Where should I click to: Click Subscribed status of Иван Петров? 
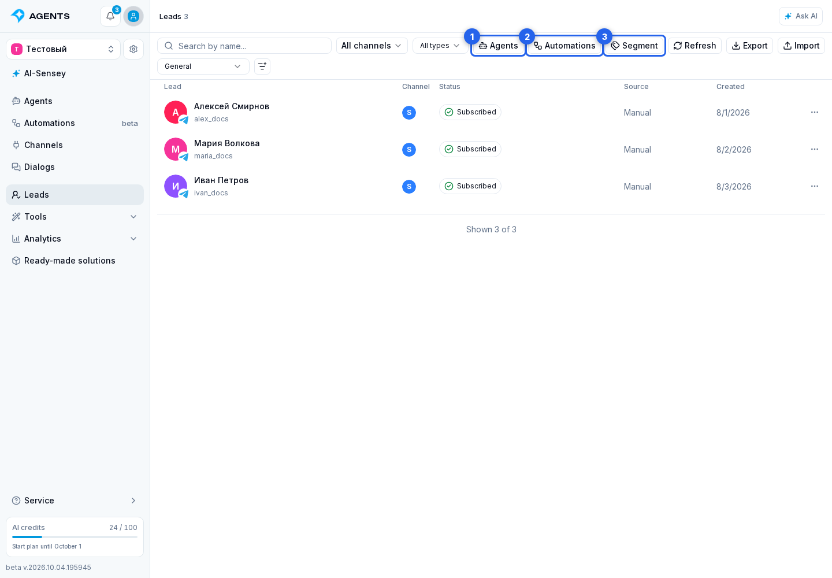click(470, 186)
